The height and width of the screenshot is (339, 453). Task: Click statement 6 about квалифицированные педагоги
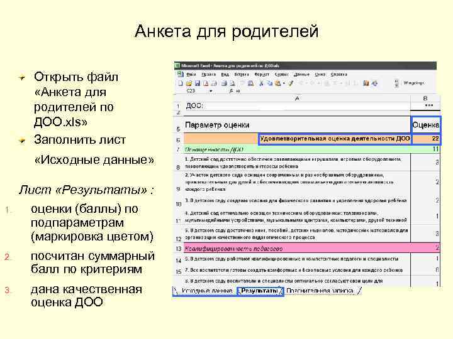click(x=297, y=259)
